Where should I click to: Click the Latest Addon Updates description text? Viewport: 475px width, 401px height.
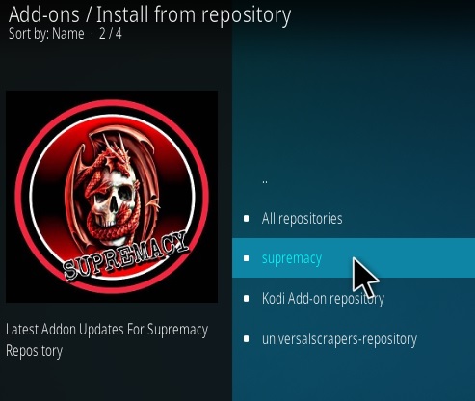(x=107, y=340)
